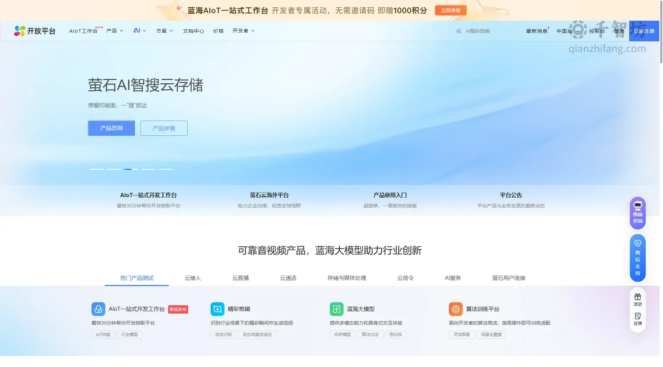Expand the 产品 navigation dropdown
Image resolution: width=663 pixels, height=367 pixels.
[115, 31]
